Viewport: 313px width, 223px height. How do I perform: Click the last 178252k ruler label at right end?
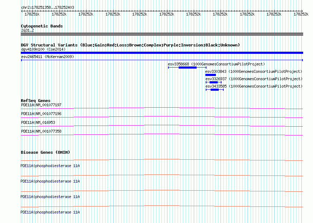click(x=301, y=14)
